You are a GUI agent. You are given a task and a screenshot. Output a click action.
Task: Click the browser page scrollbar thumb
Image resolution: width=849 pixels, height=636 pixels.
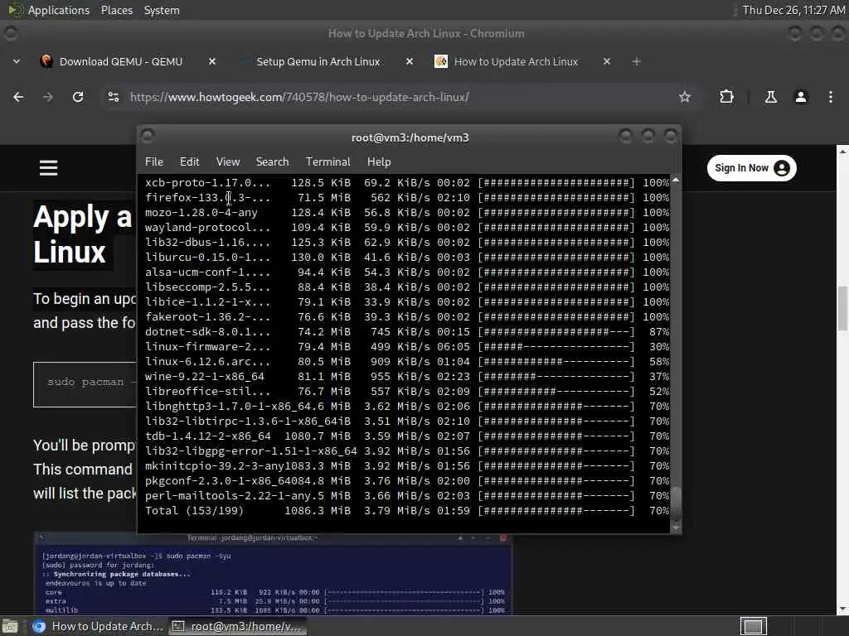point(842,308)
